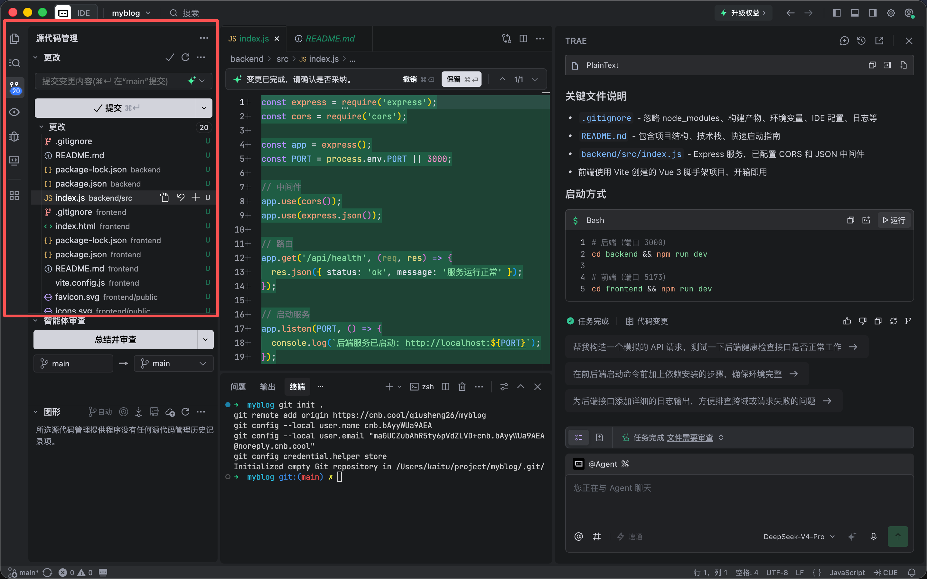
Task: Toggle the right secondary sidebar layout
Action: 873,13
